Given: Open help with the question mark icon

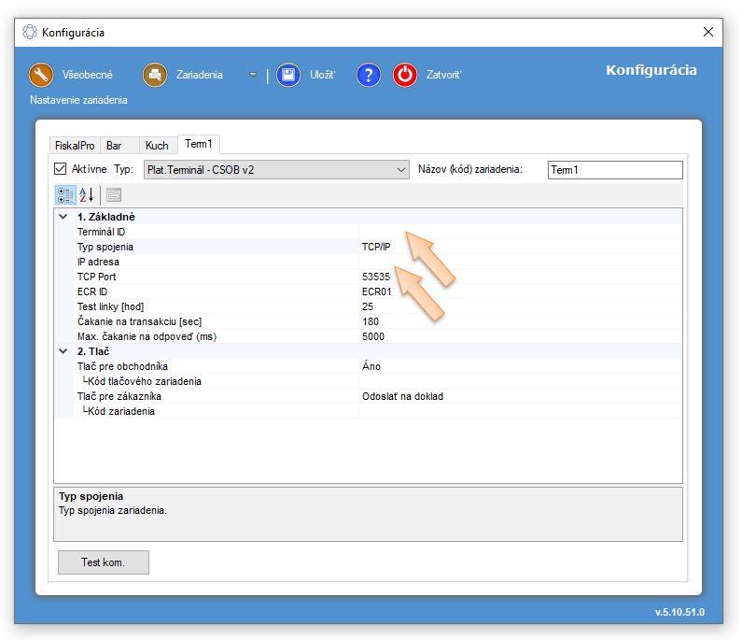Looking at the screenshot, I should click(x=369, y=75).
